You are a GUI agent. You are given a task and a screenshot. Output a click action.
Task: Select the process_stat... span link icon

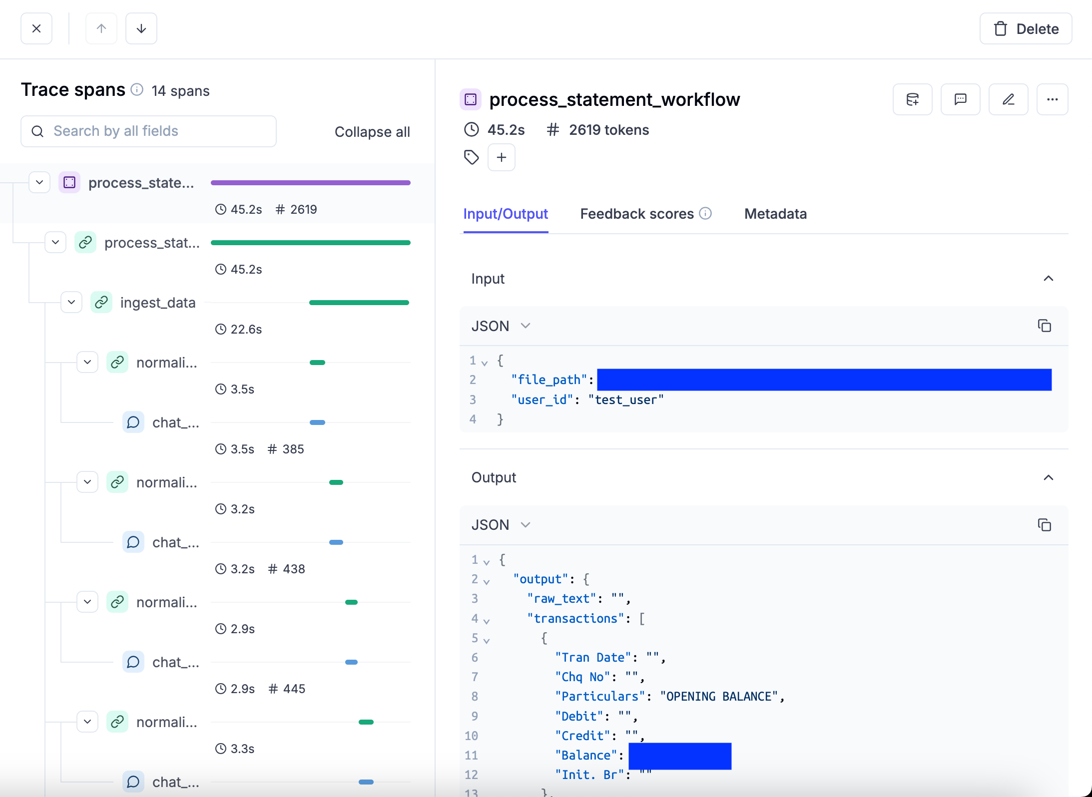(85, 242)
